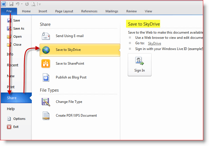Select Info in the Backstage menu
Viewport: 209px width, 146px height.
(x=10, y=54)
